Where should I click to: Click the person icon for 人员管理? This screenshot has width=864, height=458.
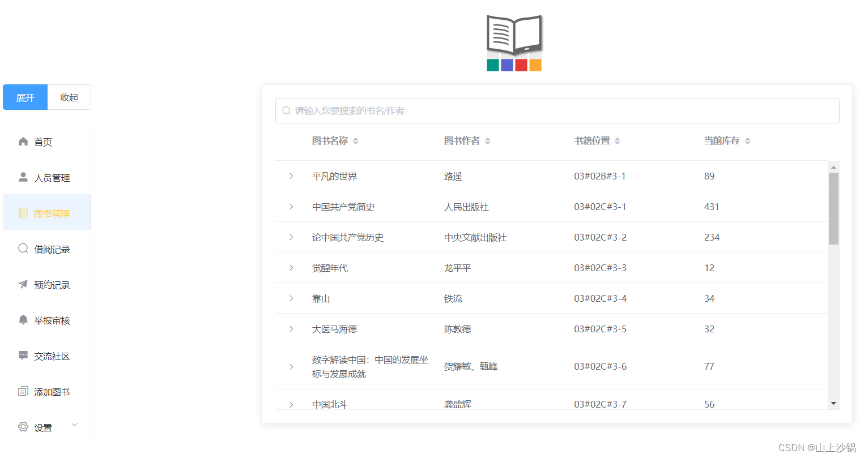coord(23,177)
